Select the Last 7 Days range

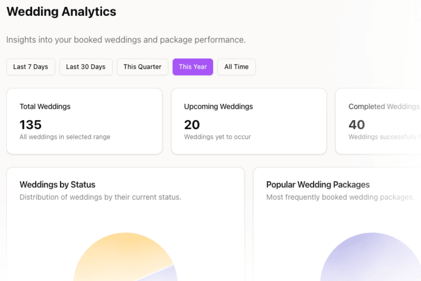(31, 67)
